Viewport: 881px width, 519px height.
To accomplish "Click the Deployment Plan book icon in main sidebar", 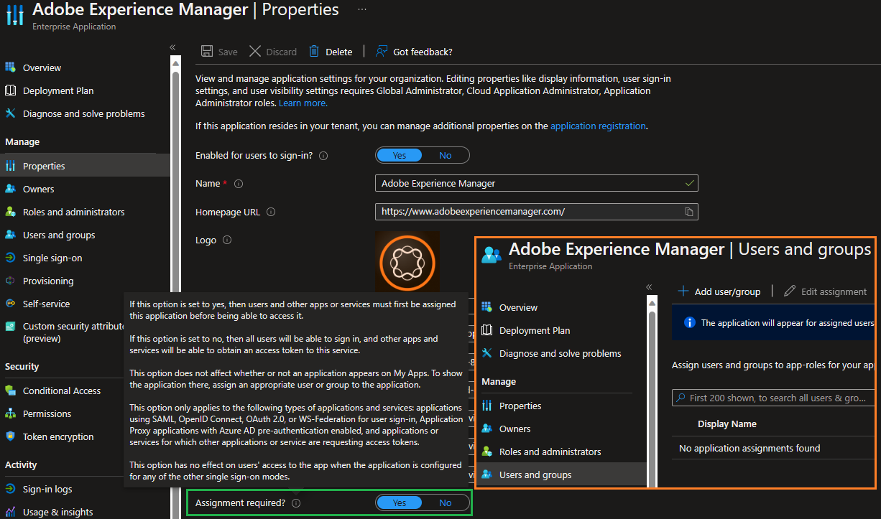I will coord(10,90).
